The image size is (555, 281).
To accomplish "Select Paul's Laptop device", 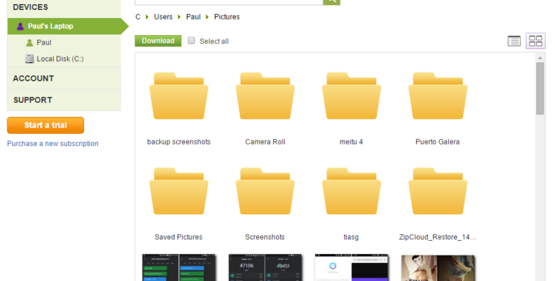I will coord(68,26).
